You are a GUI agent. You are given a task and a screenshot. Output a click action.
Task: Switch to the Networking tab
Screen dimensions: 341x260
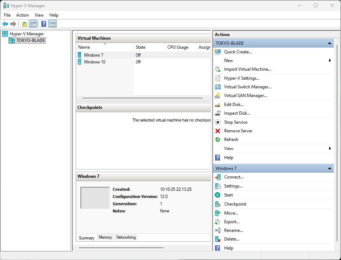tap(126, 237)
